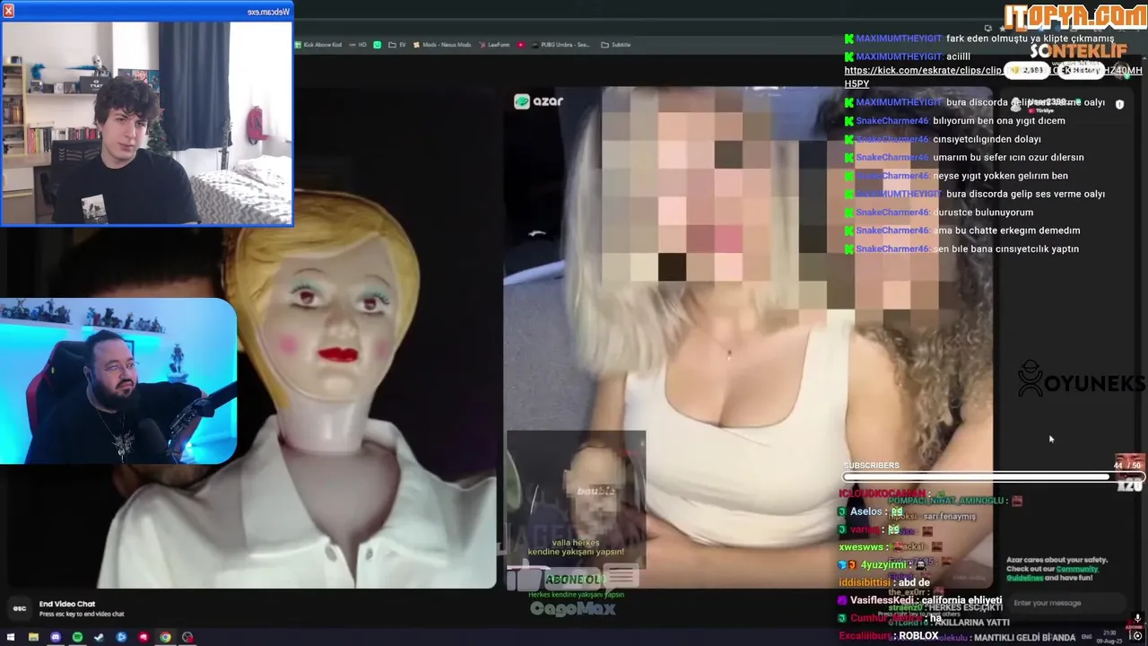Expand the Subtitle bookmarks folder

point(616,45)
